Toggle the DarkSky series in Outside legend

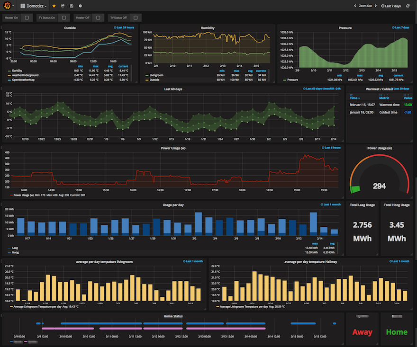[x=17, y=71]
